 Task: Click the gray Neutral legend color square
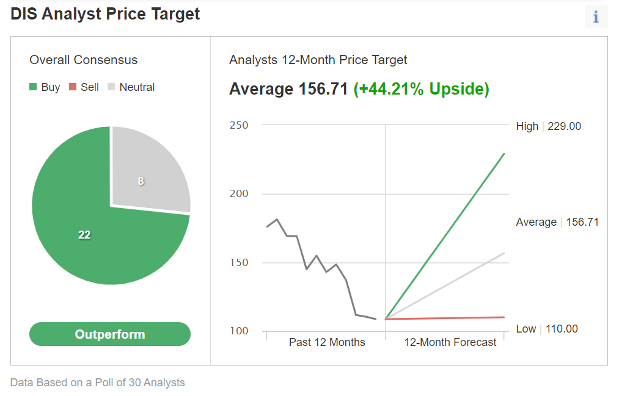point(112,87)
